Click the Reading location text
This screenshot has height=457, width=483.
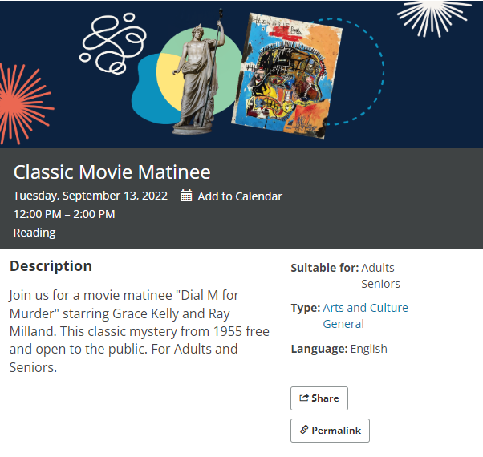pos(34,233)
